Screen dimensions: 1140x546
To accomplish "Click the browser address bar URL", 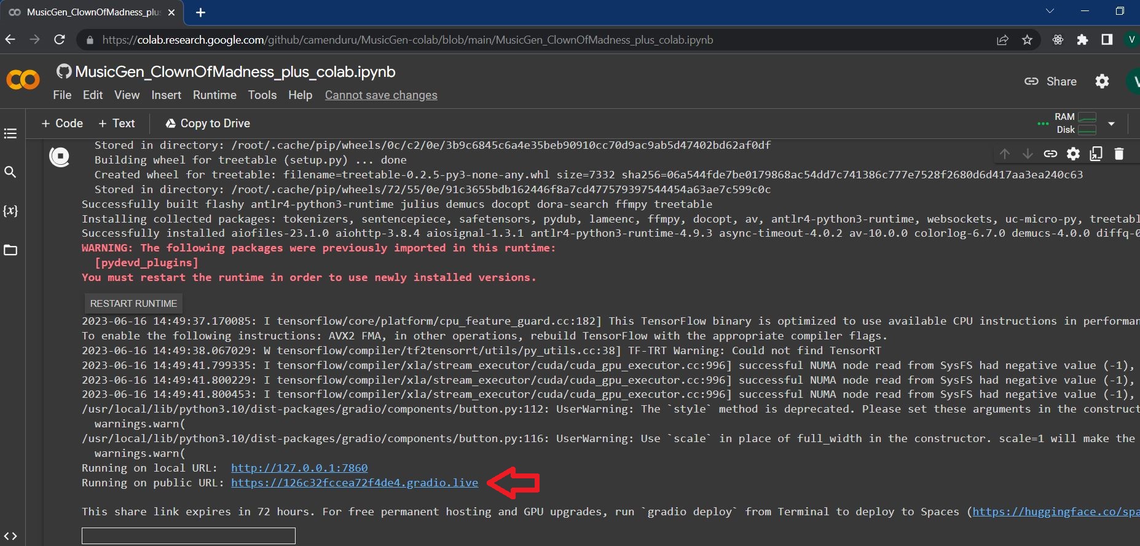I will pos(407,40).
